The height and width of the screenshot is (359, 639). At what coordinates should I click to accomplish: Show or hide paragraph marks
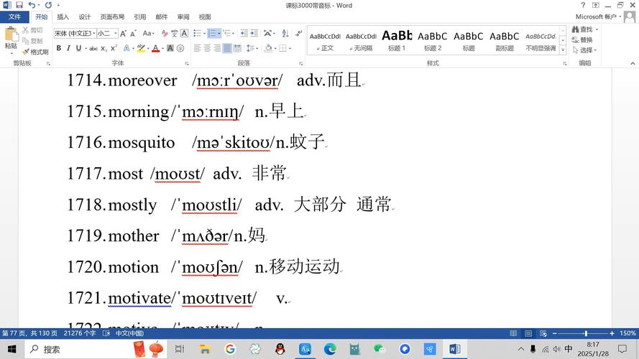pyautogui.click(x=299, y=33)
